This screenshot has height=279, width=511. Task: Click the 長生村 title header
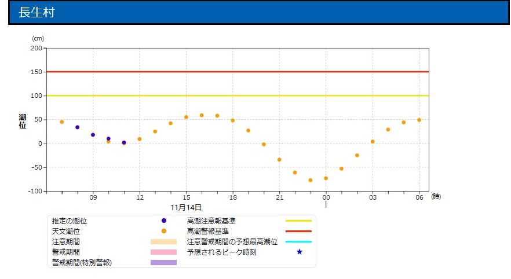pyautogui.click(x=259, y=12)
